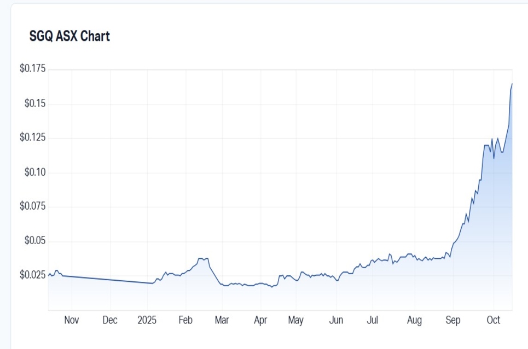This screenshot has width=528, height=349.
Task: Select the Dec label on time axis
Action: [110, 321]
